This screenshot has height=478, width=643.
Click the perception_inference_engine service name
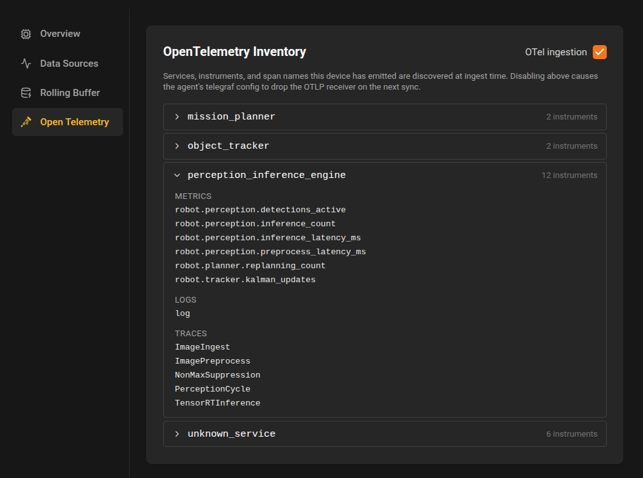(267, 175)
